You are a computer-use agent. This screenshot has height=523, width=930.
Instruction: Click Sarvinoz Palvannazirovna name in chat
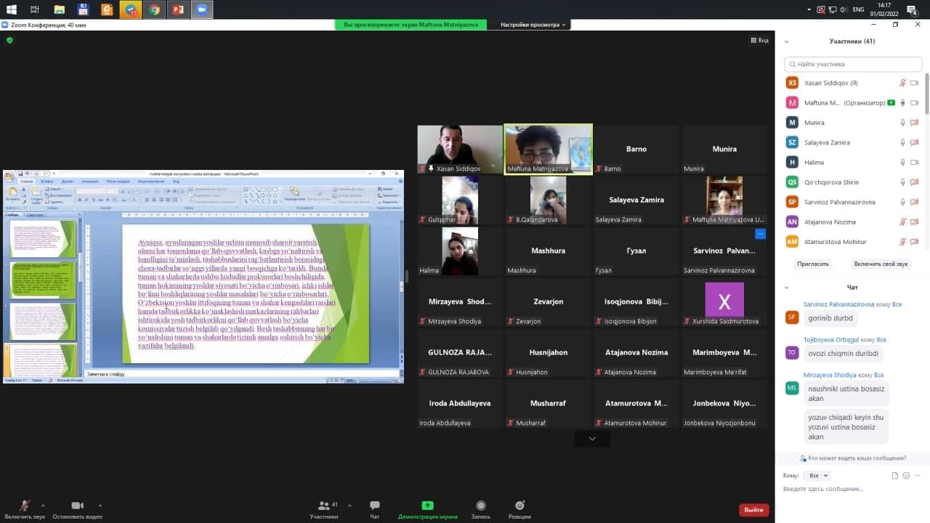pyautogui.click(x=838, y=304)
